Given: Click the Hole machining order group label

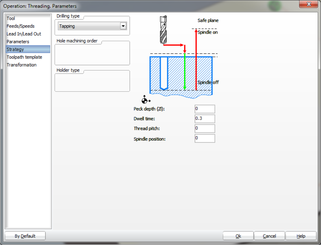Looking at the screenshot, I should point(77,41).
